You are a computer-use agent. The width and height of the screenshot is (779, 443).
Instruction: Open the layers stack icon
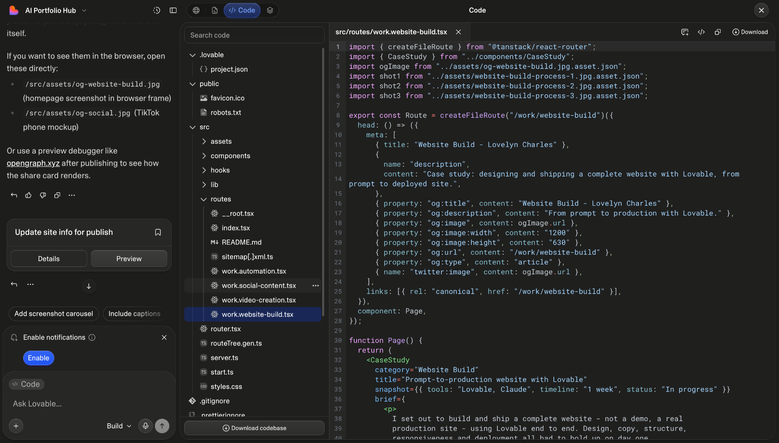click(270, 11)
